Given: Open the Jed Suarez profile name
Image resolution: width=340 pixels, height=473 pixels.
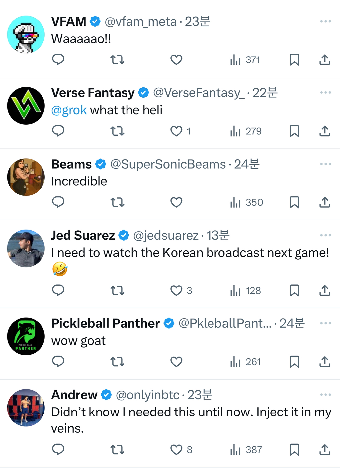Looking at the screenshot, I should (x=83, y=236).
